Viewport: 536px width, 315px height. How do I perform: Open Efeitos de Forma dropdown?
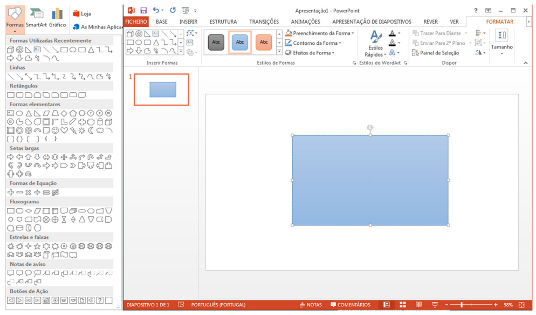pos(310,53)
